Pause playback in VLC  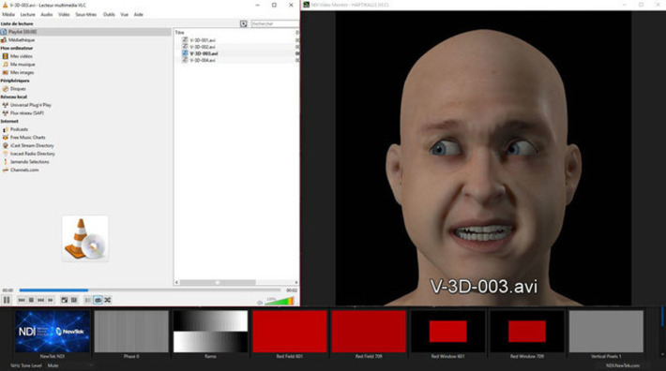pyautogui.click(x=7, y=300)
